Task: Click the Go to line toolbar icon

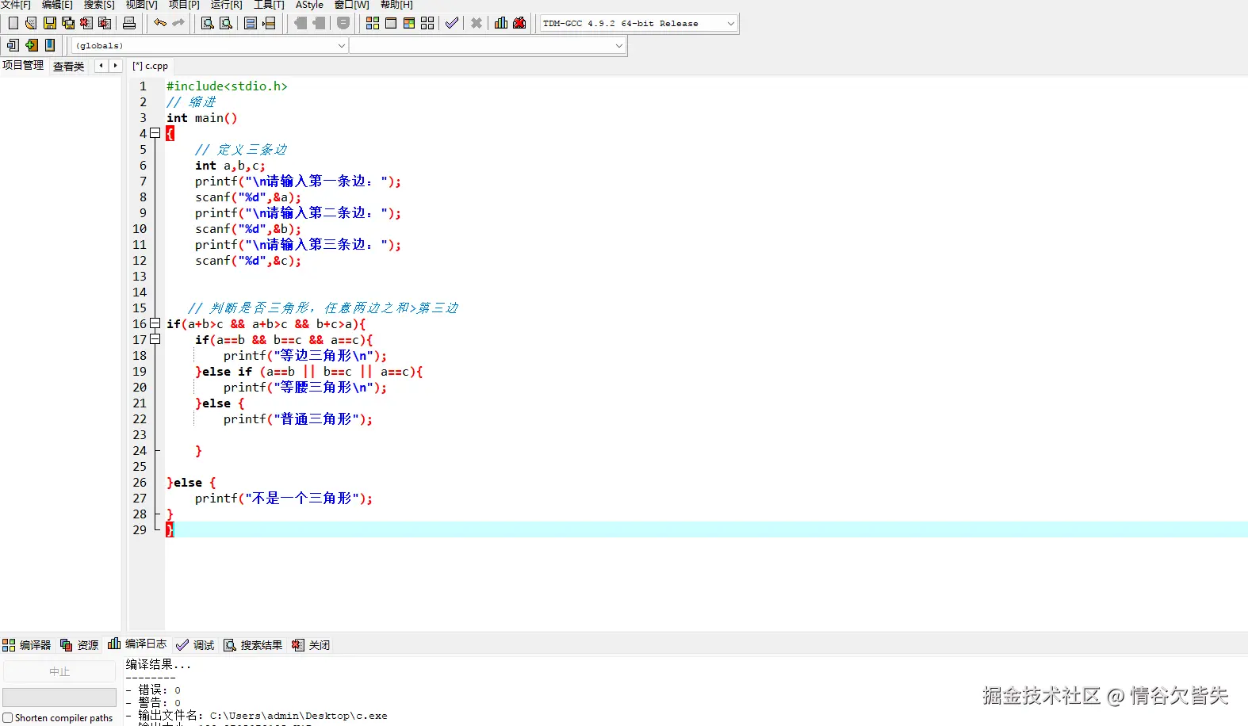Action: 269,23
